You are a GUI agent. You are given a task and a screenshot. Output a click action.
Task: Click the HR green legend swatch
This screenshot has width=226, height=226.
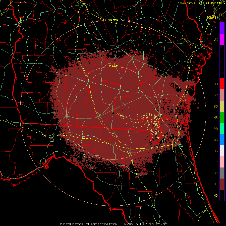(x=222, y=117)
